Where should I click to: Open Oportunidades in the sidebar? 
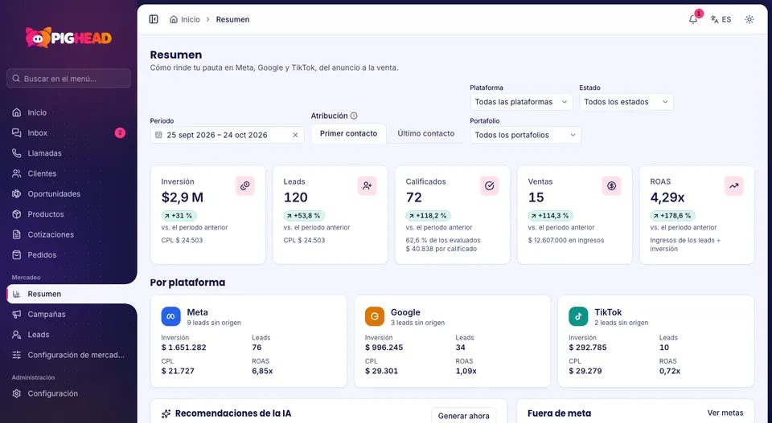pos(68,193)
